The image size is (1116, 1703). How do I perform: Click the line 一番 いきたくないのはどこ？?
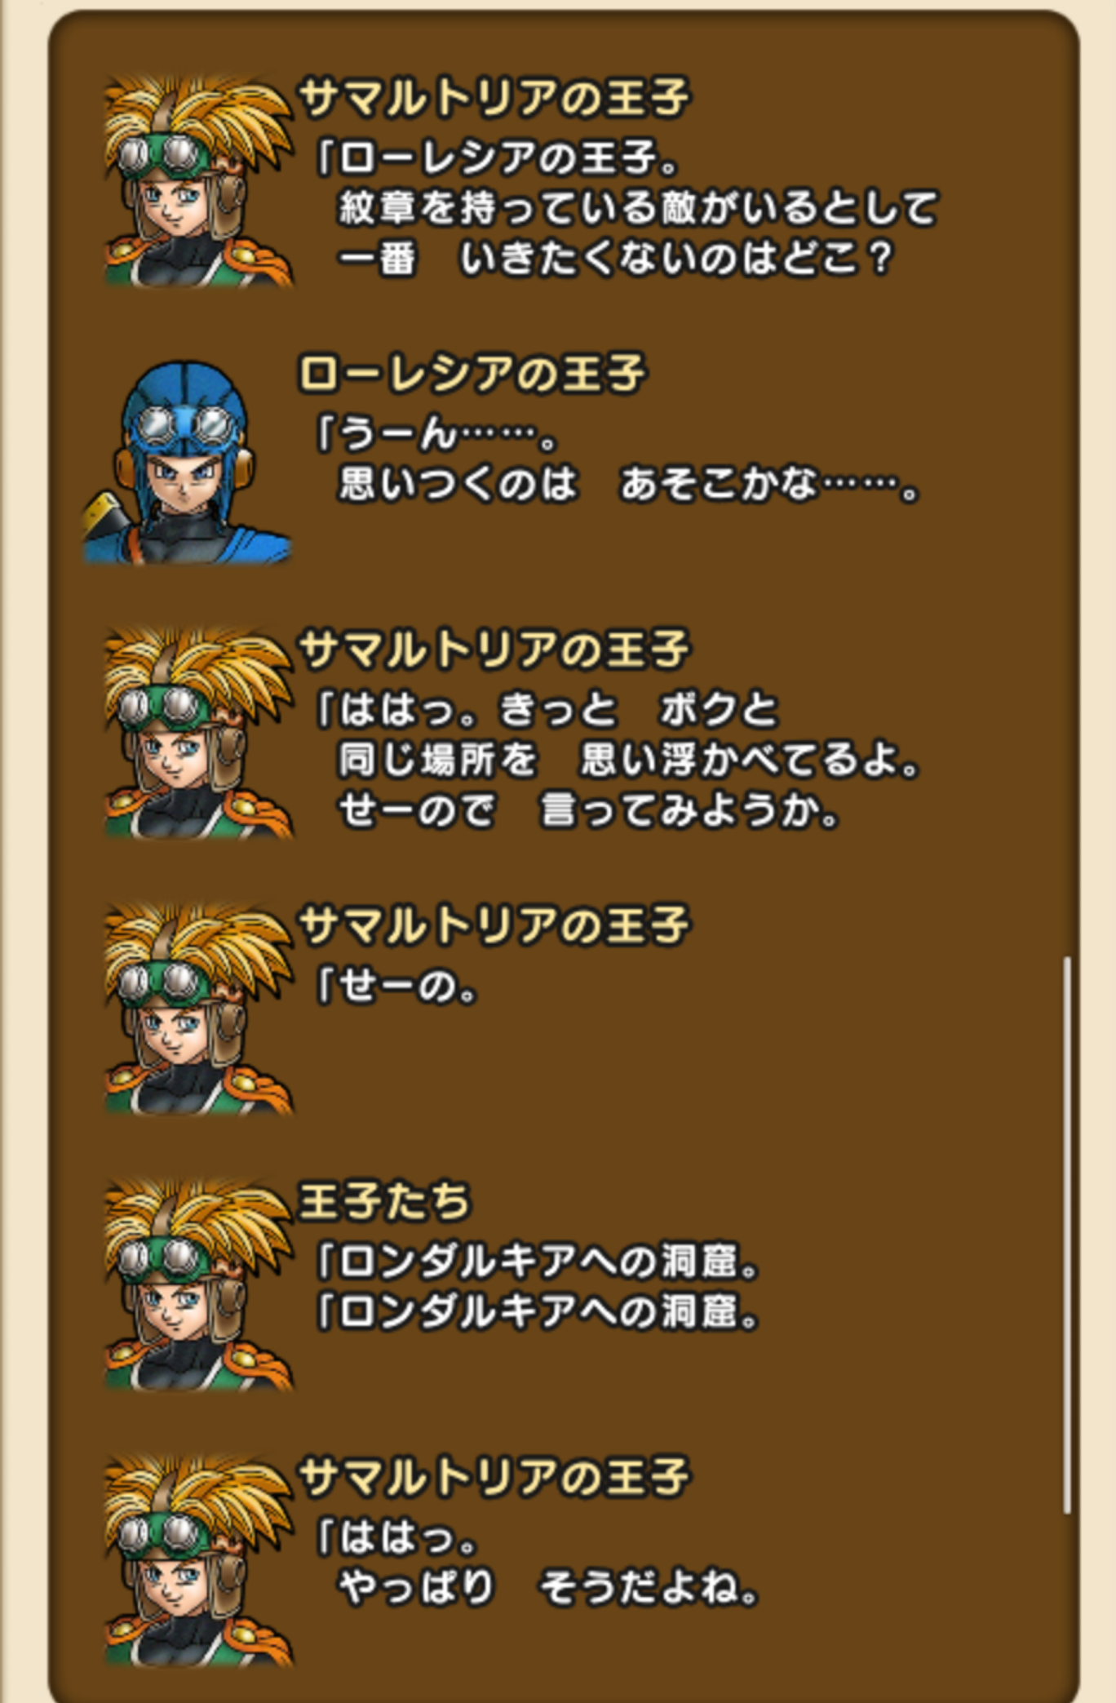point(616,259)
